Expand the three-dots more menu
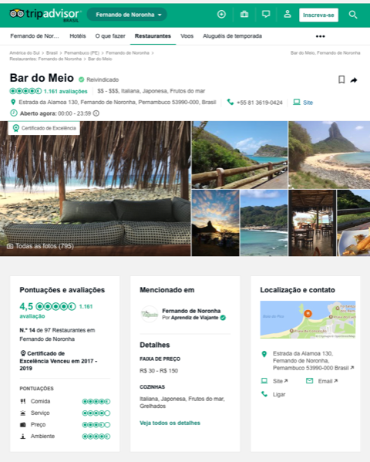Image resolution: width=370 pixels, height=462 pixels. (x=320, y=36)
